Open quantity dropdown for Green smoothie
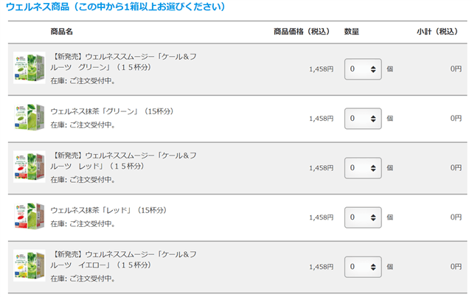Screen dimensions: 472x297 coord(363,69)
